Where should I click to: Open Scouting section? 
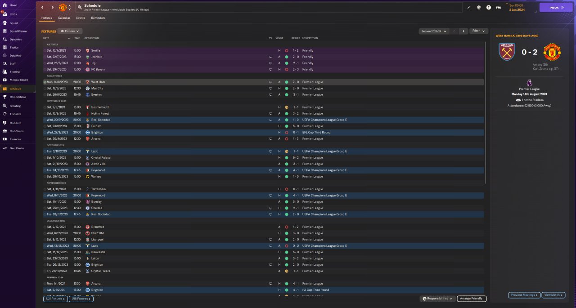pyautogui.click(x=15, y=106)
